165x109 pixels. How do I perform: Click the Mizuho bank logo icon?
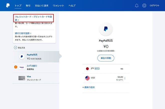coord(22,67)
